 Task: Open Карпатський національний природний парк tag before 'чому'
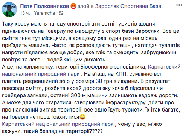pyautogui.click(x=58, y=124)
